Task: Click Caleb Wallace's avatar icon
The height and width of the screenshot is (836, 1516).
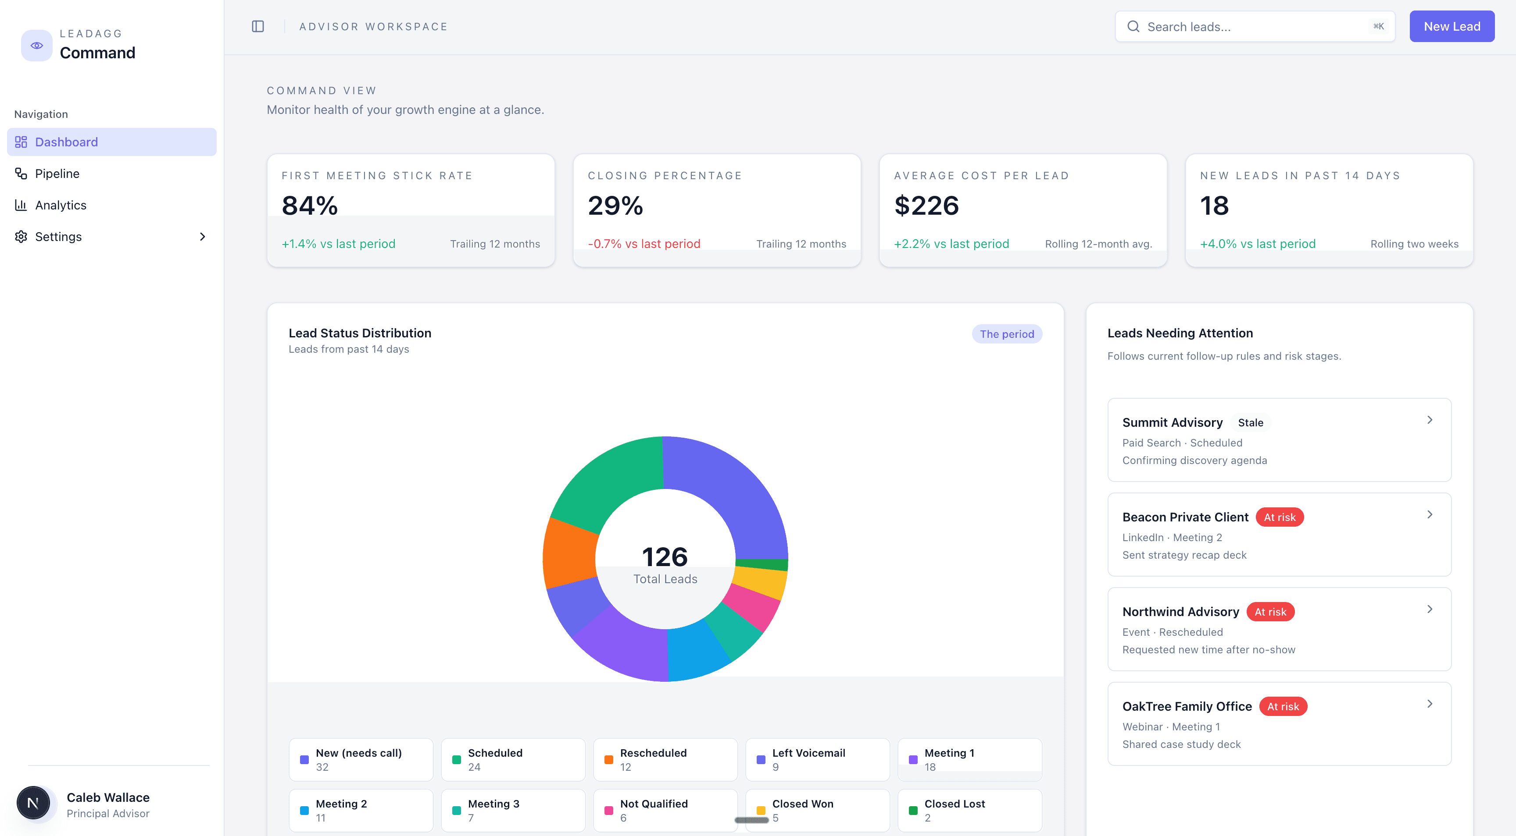Action: click(33, 803)
